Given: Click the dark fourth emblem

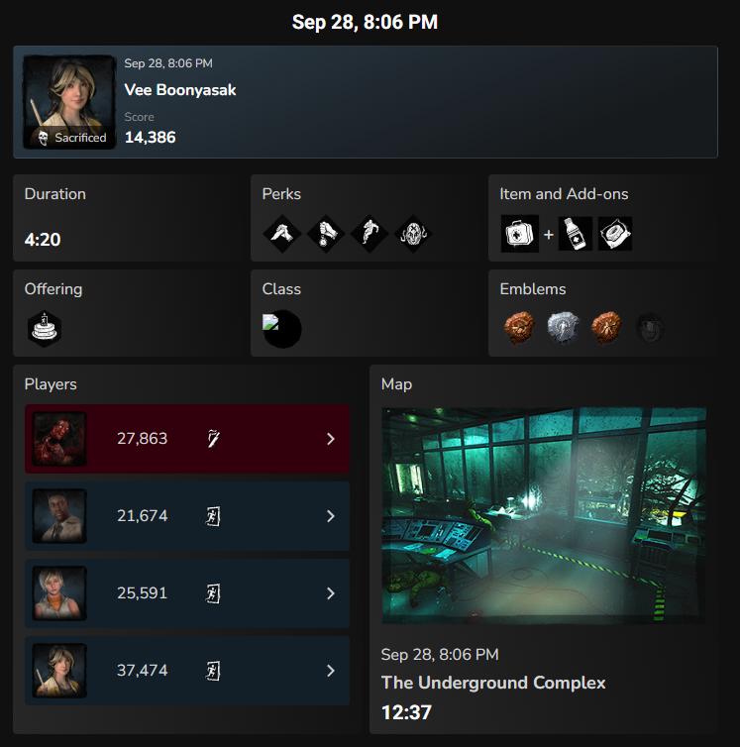Looking at the screenshot, I should (x=651, y=328).
